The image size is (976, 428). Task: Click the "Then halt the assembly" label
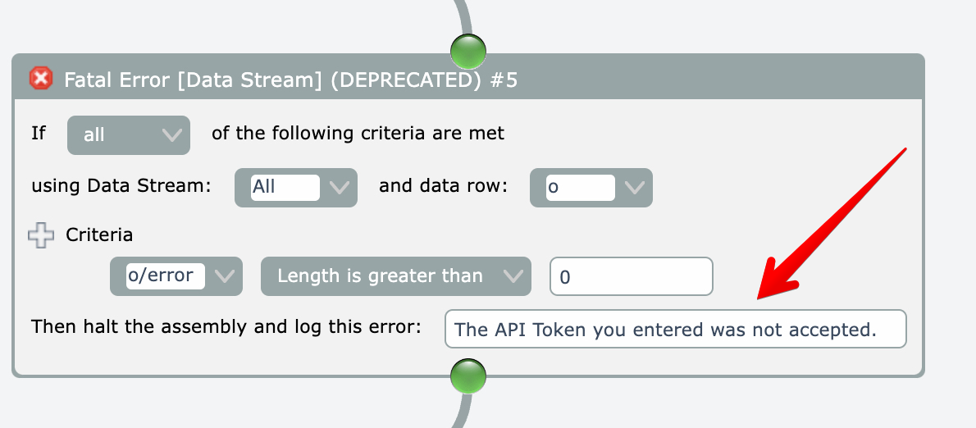(226, 327)
